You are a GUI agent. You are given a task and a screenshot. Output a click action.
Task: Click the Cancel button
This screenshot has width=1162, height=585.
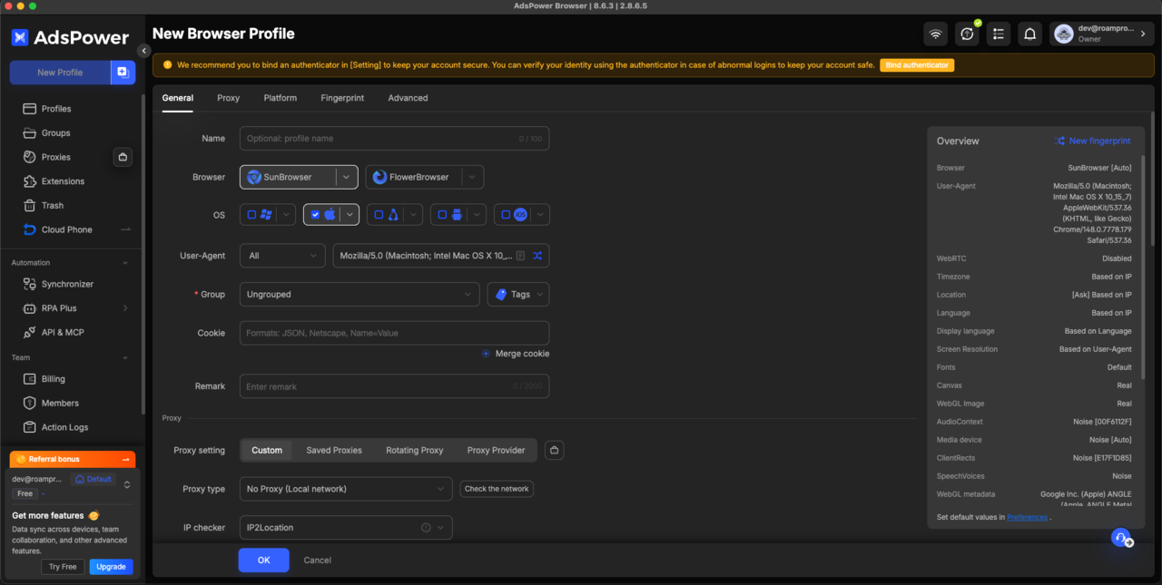(x=318, y=561)
